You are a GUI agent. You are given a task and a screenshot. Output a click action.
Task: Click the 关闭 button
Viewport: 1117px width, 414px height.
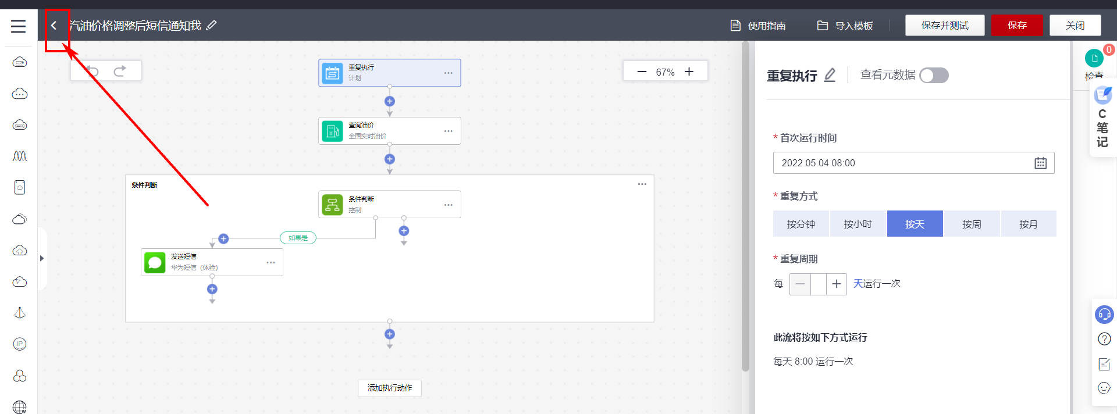pos(1075,25)
